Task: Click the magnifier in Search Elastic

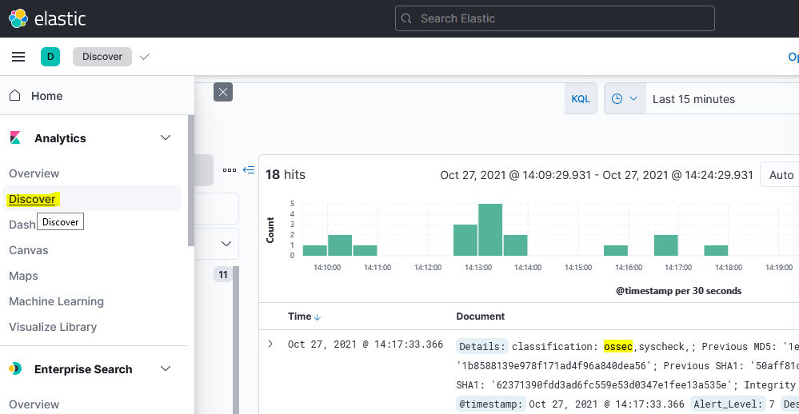Action: pos(406,19)
